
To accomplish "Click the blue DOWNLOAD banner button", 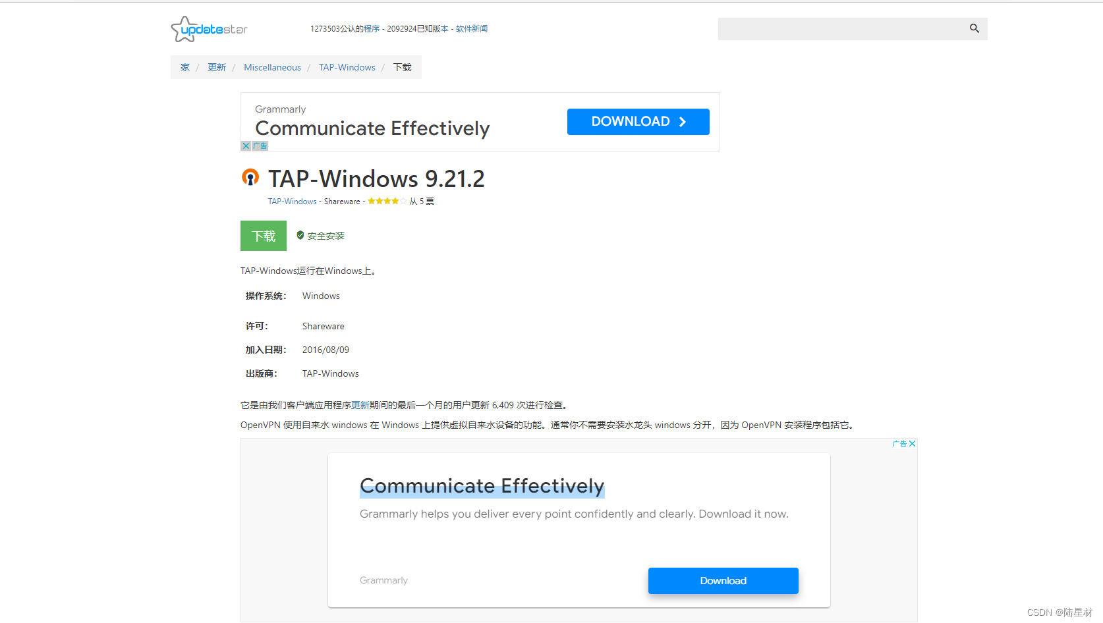I will coord(638,122).
